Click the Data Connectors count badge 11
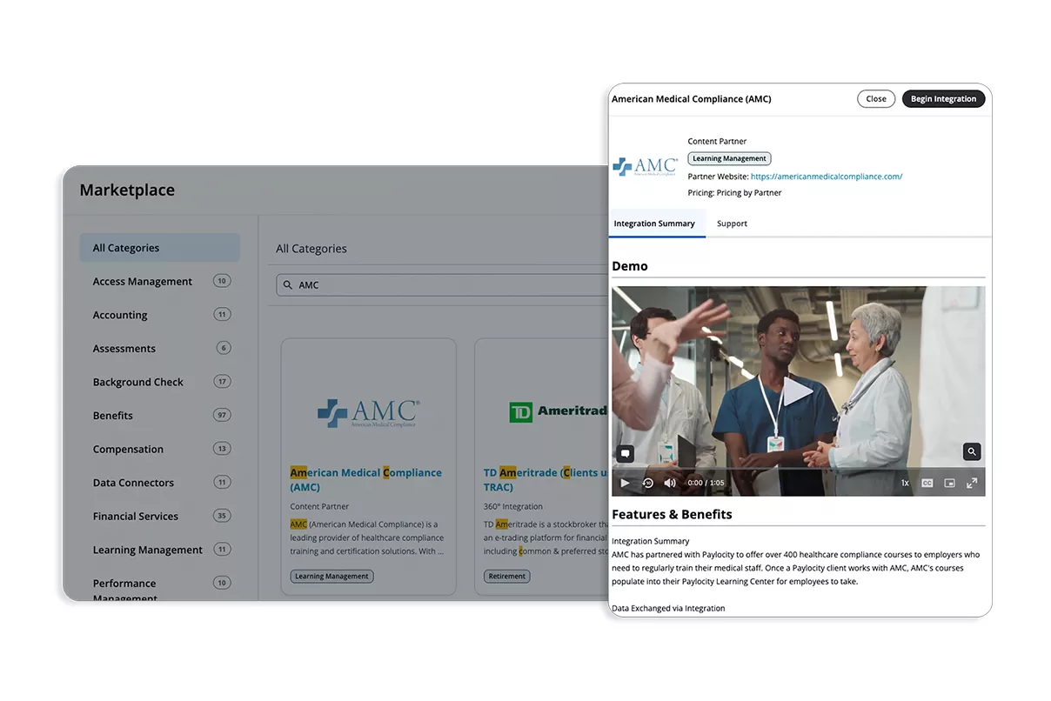 point(222,483)
